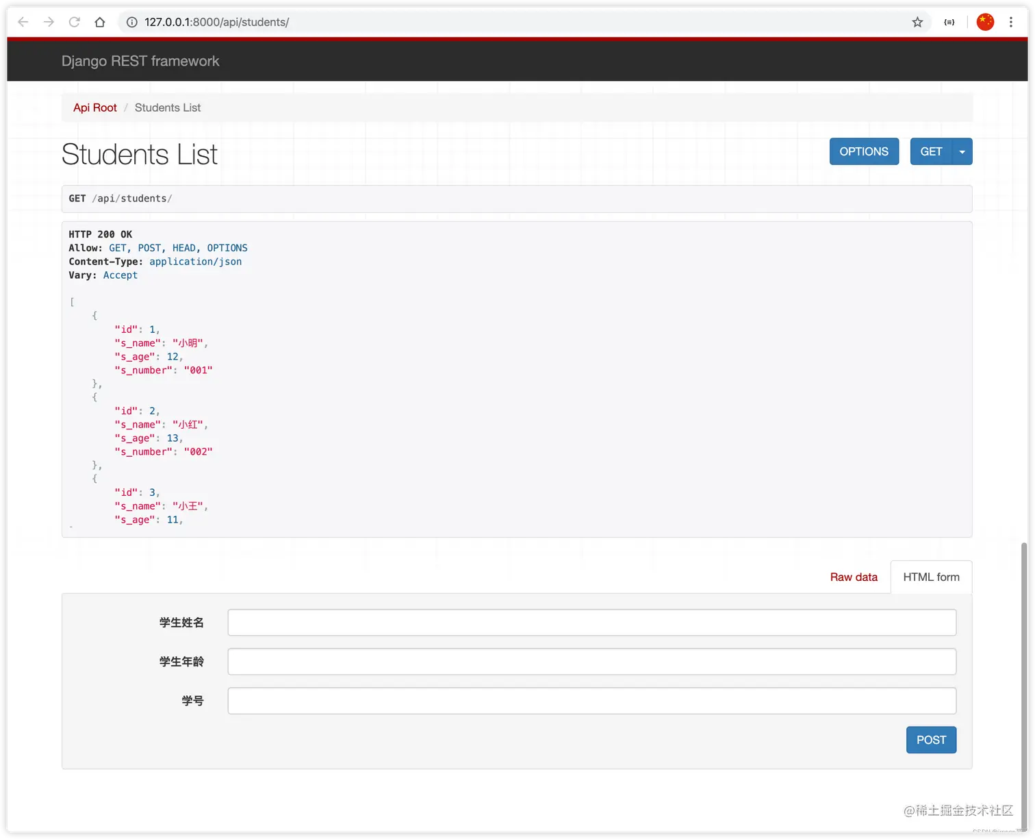Click the browser forward arrow
1035x839 pixels.
tap(49, 22)
